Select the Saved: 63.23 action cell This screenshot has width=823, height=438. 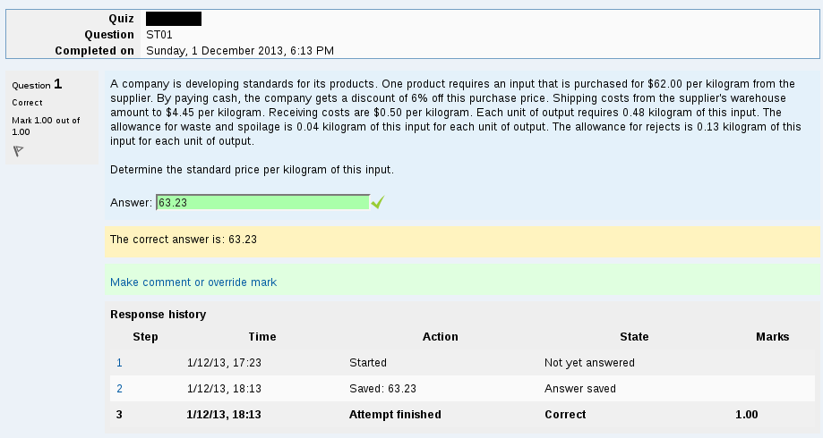point(382,389)
